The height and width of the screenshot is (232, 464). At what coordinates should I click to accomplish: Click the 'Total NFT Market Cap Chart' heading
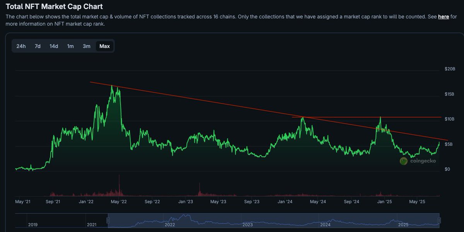coord(55,6)
